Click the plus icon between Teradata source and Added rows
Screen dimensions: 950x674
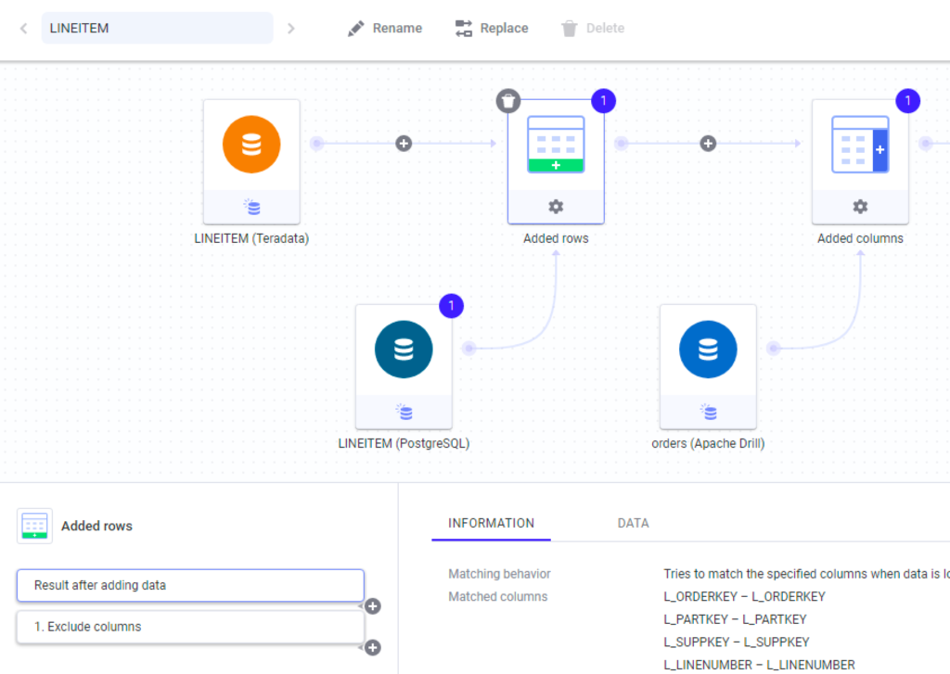pyautogui.click(x=403, y=143)
